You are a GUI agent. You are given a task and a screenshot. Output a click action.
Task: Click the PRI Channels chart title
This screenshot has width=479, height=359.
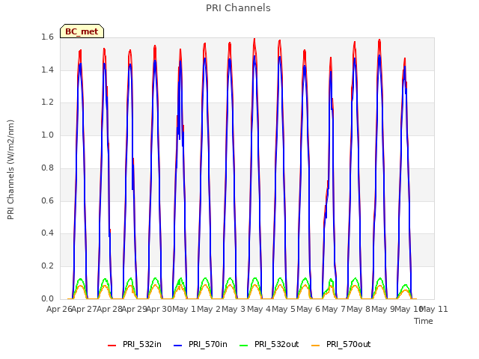coord(238,8)
